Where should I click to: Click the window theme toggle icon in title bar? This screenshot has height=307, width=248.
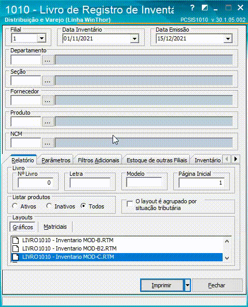tap(204, 8)
